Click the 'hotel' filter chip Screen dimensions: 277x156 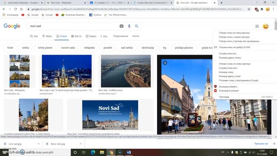(x=10, y=48)
